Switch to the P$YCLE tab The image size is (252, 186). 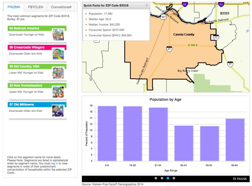coord(35,7)
